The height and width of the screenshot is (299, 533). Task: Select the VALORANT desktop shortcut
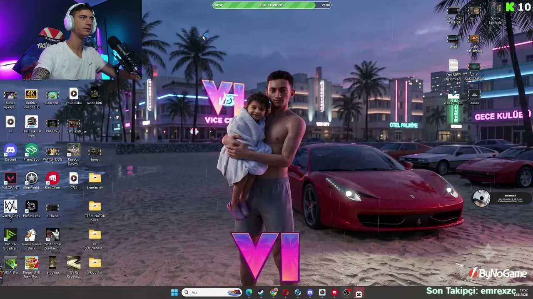tap(10, 180)
